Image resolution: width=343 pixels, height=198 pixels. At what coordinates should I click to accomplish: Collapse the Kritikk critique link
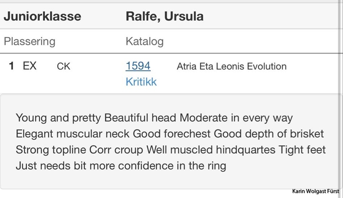[x=141, y=82]
